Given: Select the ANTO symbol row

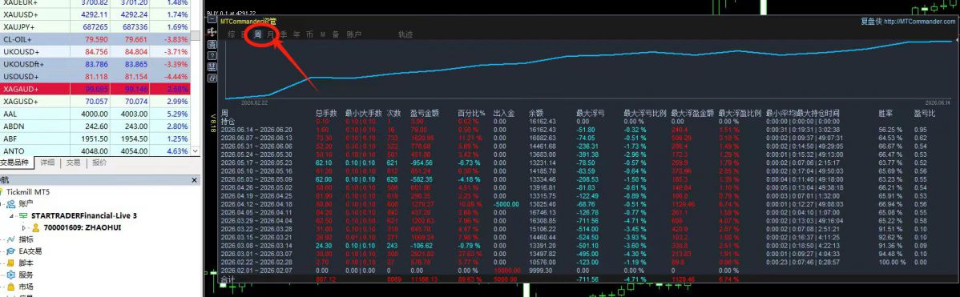Looking at the screenshot, I should (95, 151).
